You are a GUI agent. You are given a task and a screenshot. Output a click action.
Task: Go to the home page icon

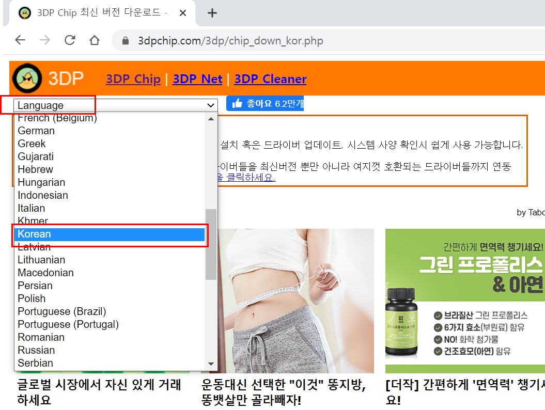[x=95, y=40]
